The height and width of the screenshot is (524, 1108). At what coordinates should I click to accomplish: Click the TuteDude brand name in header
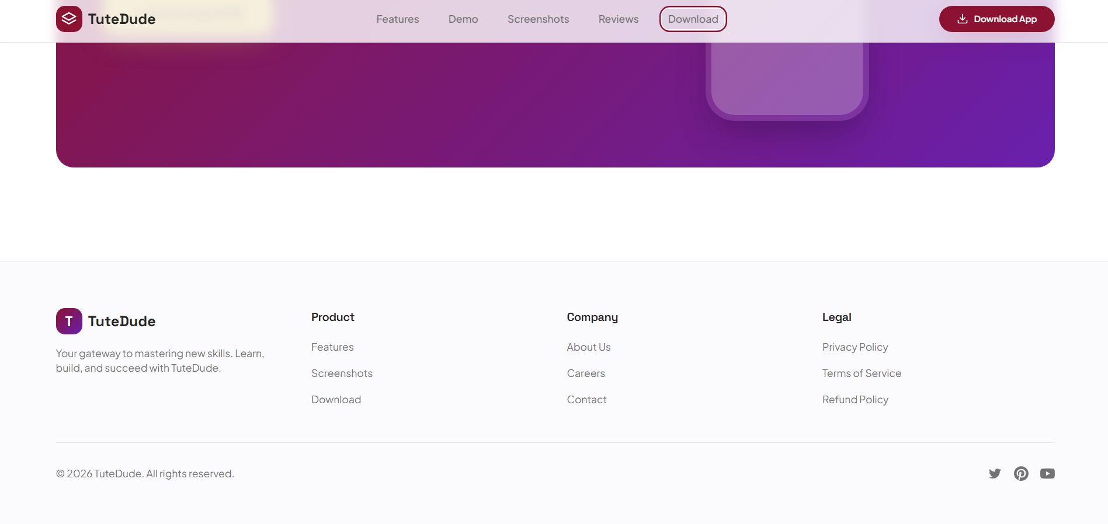tap(121, 19)
